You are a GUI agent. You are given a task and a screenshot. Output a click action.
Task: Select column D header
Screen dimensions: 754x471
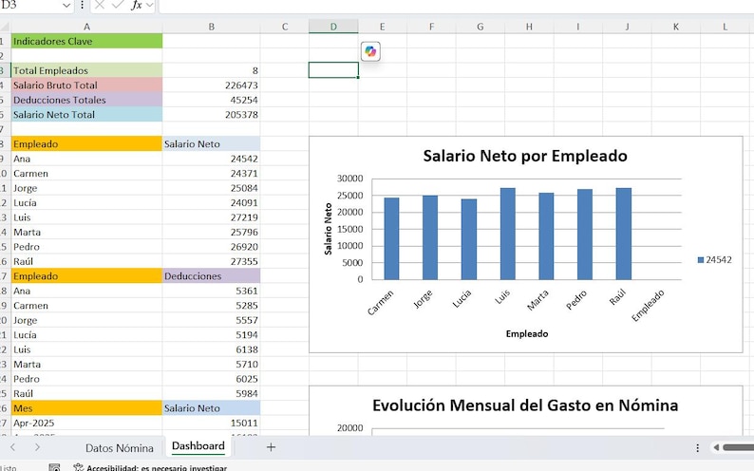pos(333,27)
